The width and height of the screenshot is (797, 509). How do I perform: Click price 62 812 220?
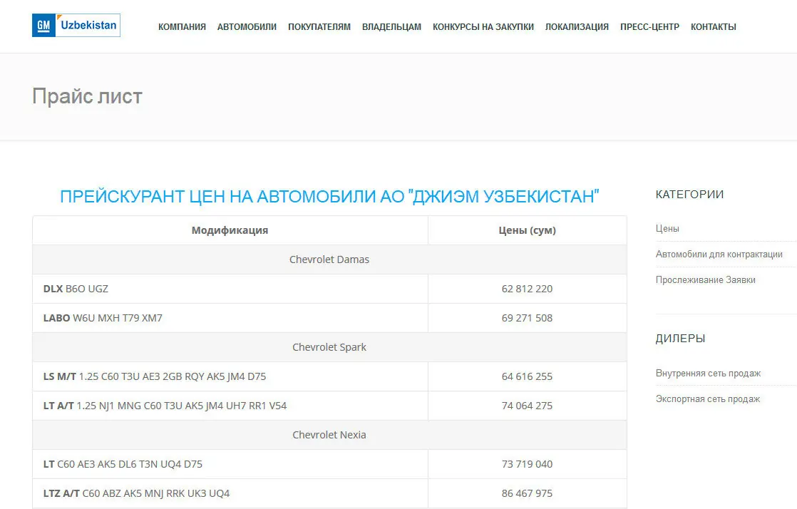pos(527,289)
